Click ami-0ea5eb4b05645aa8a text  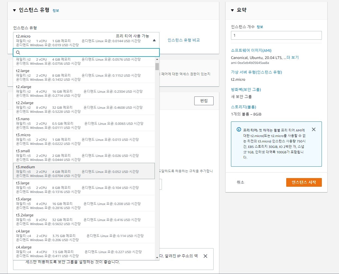pos(250,63)
